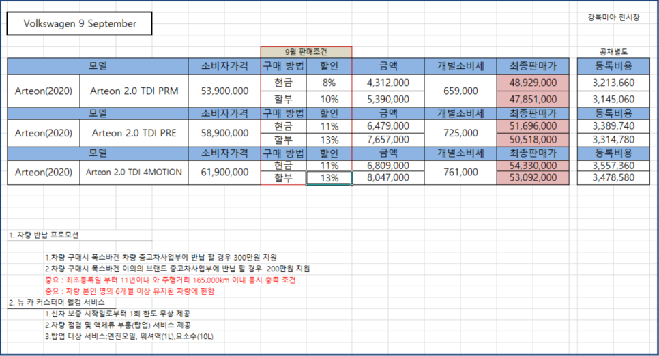Click the line mentioning 300만원 지원
The width and height of the screenshot is (659, 356).
(160, 257)
